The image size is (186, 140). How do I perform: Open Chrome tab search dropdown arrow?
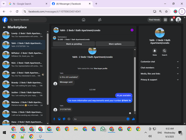(x=4, y=4)
